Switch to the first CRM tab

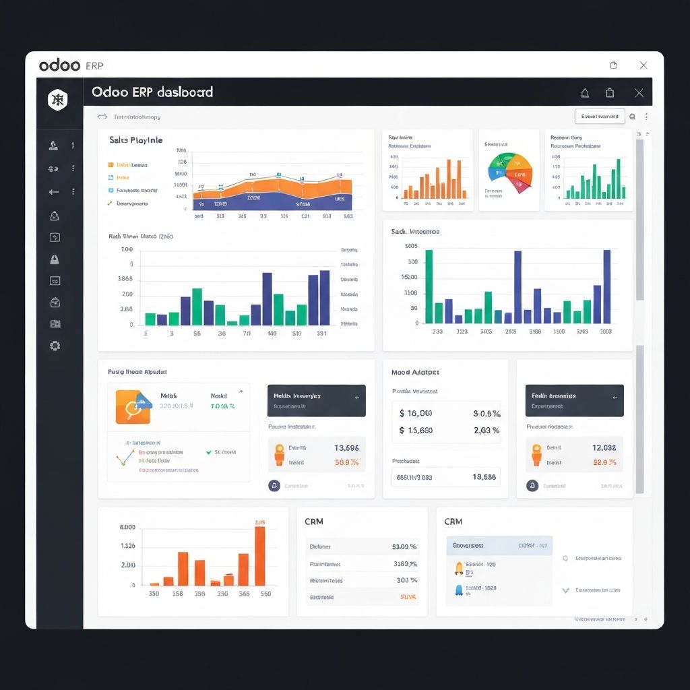[x=313, y=522]
